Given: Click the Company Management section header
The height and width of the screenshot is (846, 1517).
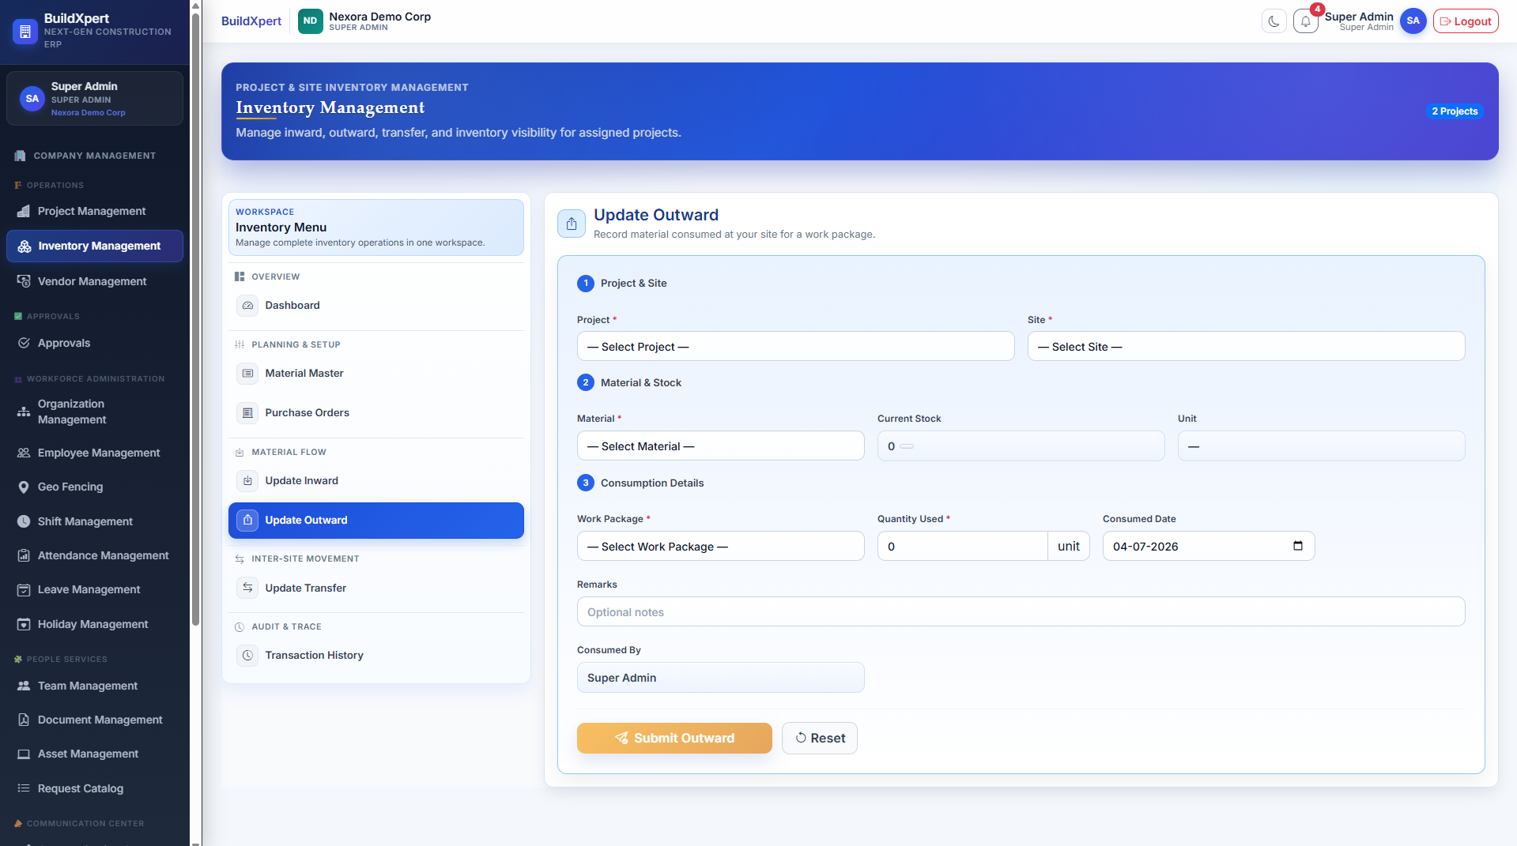Looking at the screenshot, I should tap(94, 156).
